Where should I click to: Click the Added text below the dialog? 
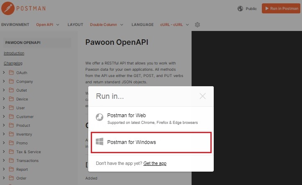point(91,178)
